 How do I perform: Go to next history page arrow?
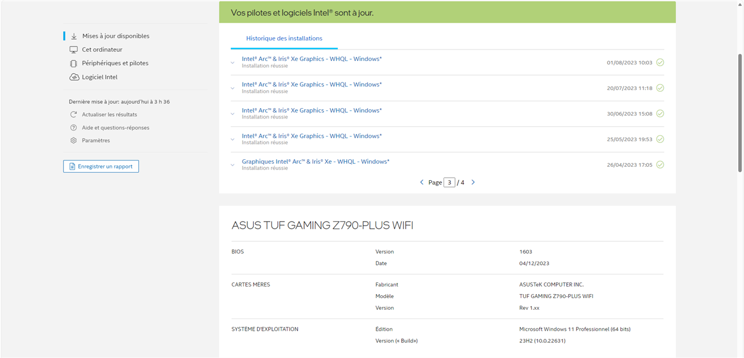[473, 182]
